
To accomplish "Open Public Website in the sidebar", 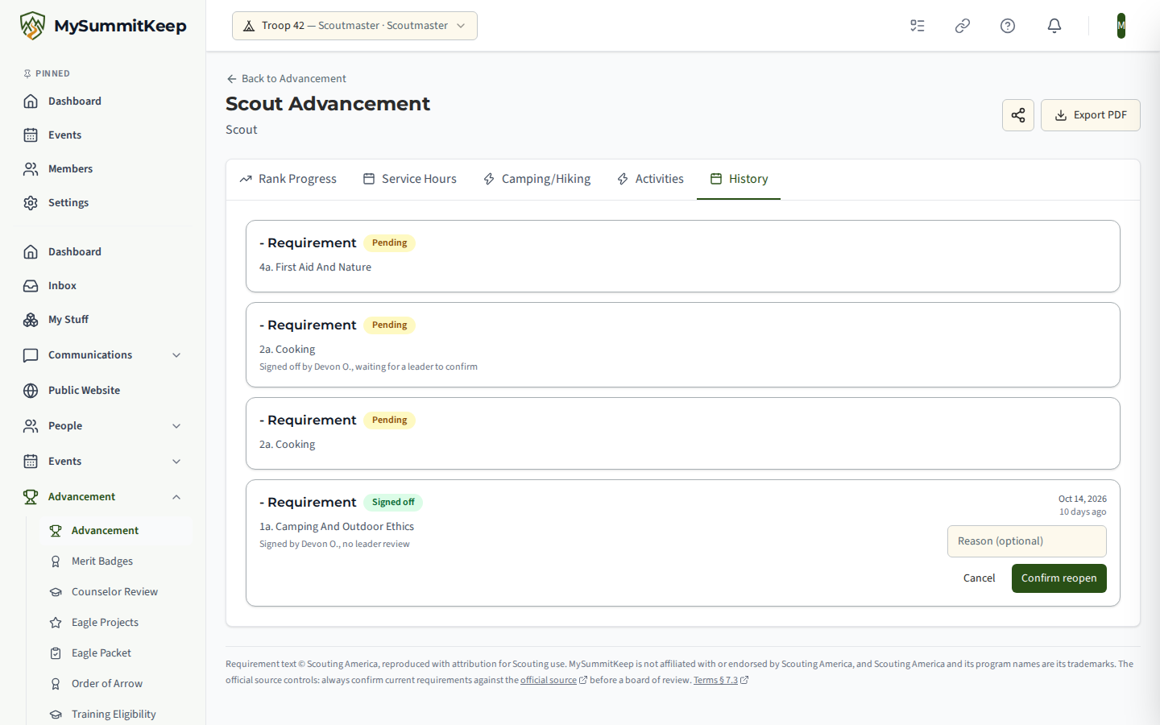I will tap(103, 391).
